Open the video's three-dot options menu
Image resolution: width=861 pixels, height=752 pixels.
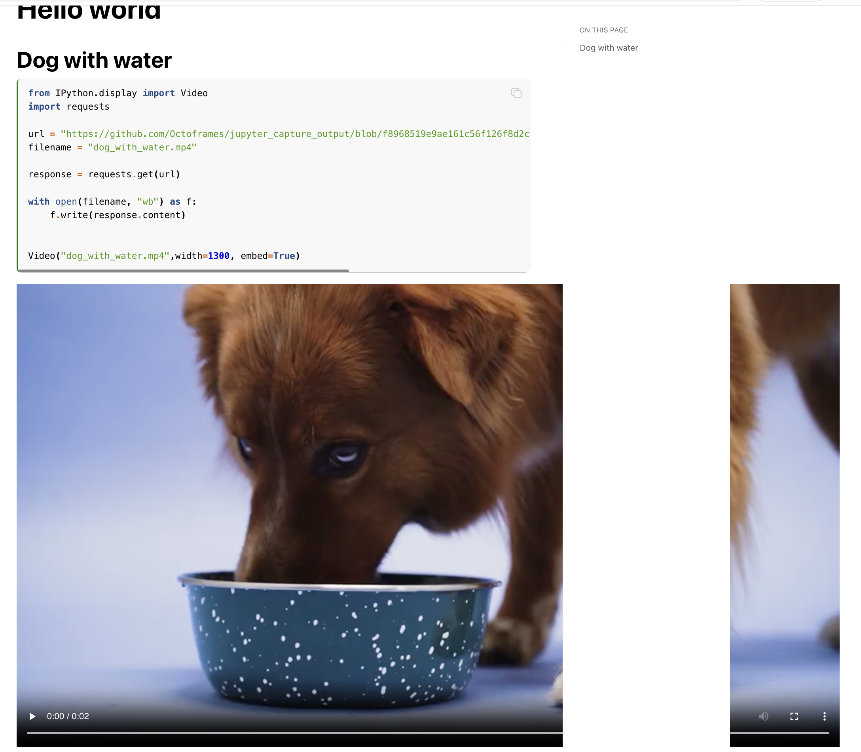[x=824, y=716]
